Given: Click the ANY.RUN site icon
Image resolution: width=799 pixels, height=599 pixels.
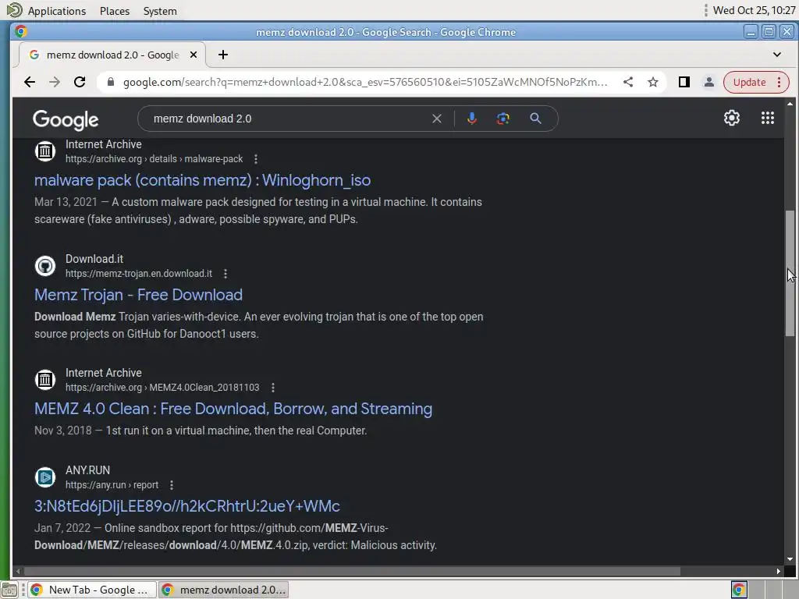Looking at the screenshot, I should pos(44,477).
